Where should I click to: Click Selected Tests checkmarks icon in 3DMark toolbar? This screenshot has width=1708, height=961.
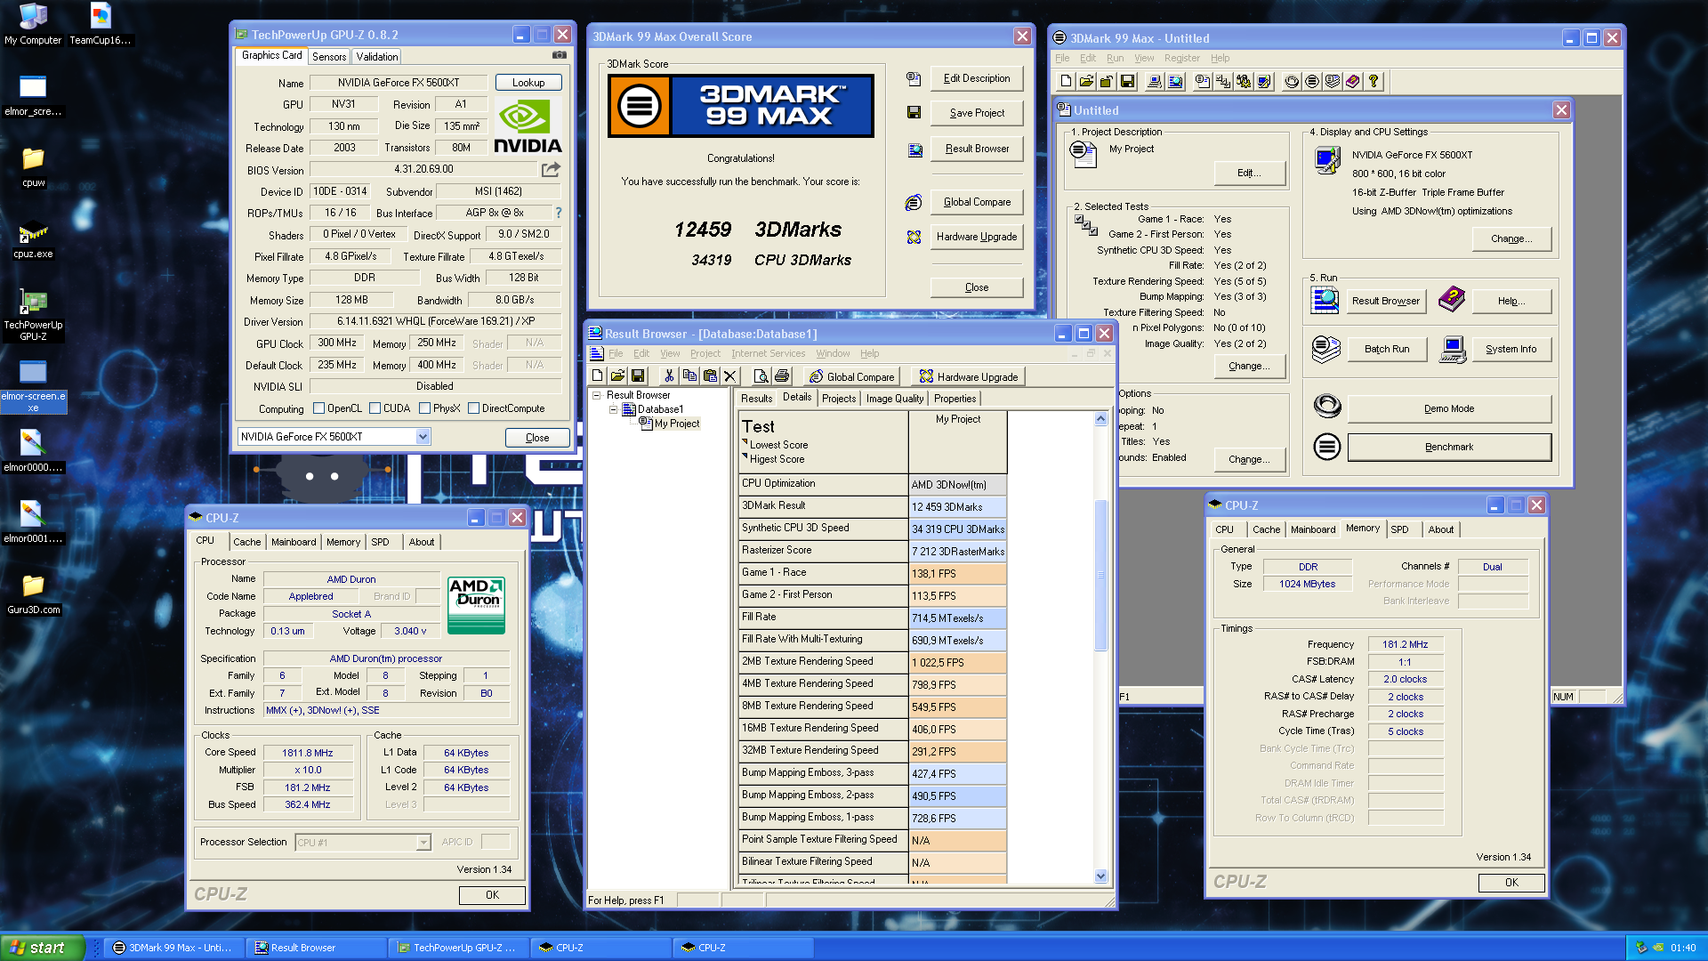point(1223,82)
